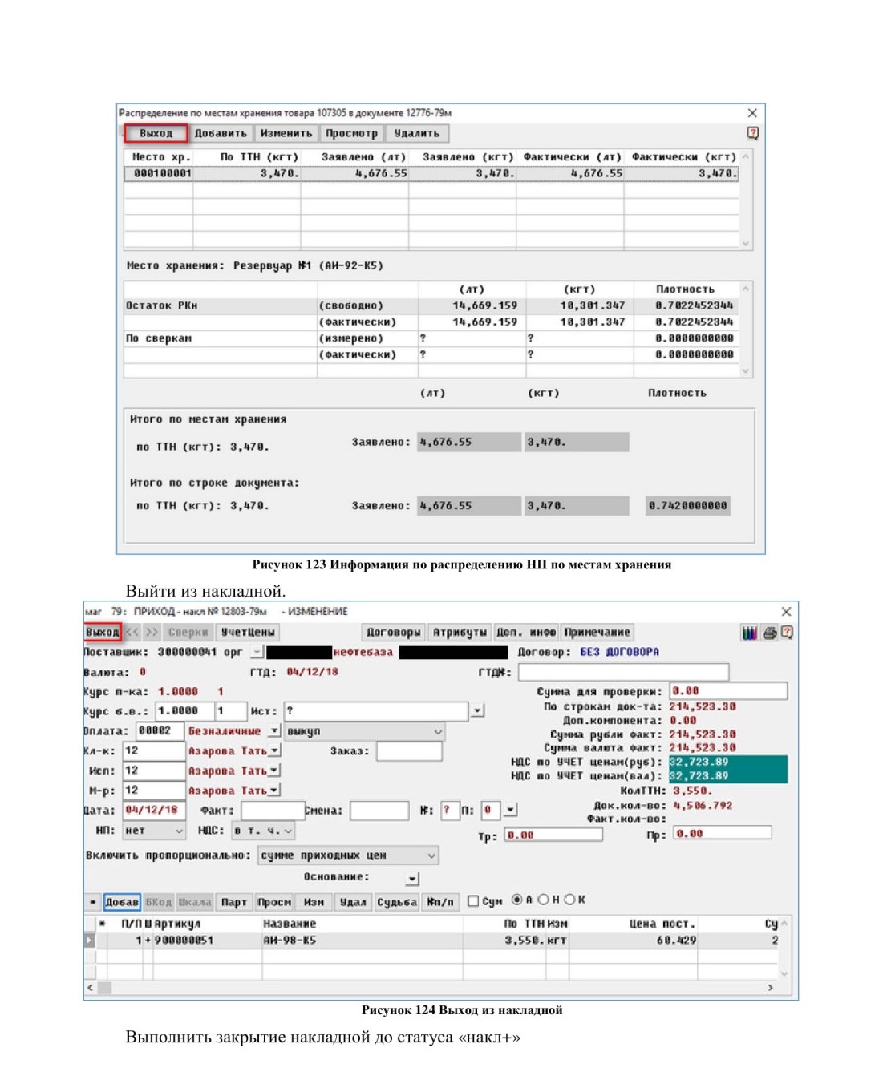Click the Примечание button
883x1068 pixels.
point(597,632)
